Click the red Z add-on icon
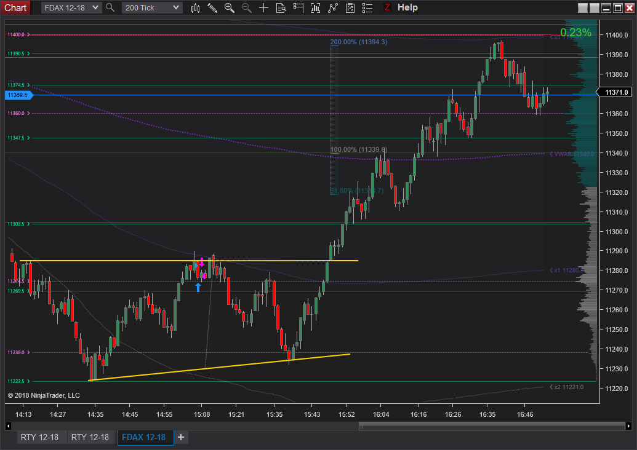This screenshot has width=637, height=450. click(387, 7)
